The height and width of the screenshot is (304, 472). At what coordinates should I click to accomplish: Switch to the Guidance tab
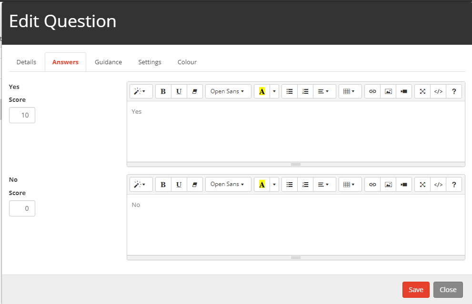108,62
